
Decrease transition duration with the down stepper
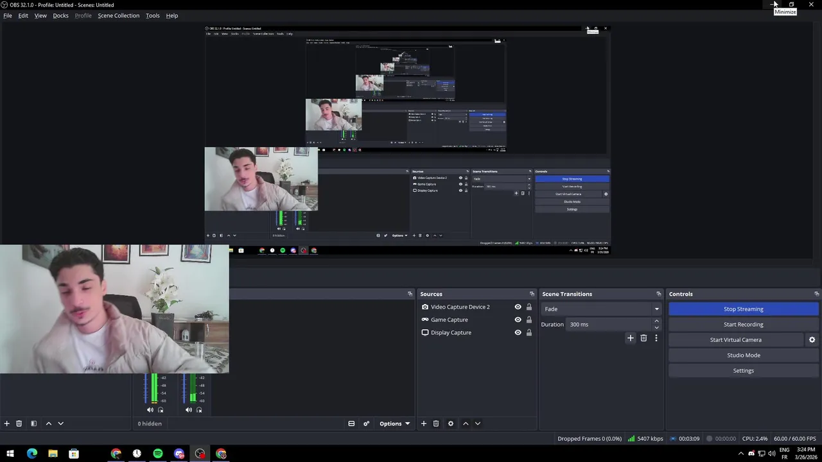(656, 327)
